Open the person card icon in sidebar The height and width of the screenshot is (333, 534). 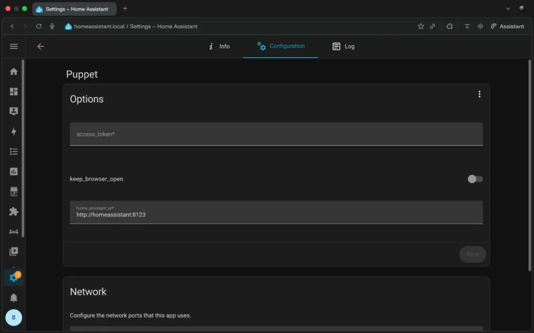[14, 111]
